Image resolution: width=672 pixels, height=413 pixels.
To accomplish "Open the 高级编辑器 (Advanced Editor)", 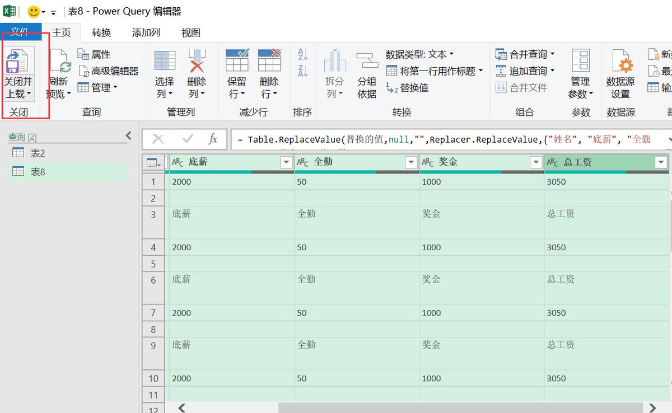I will pos(110,71).
